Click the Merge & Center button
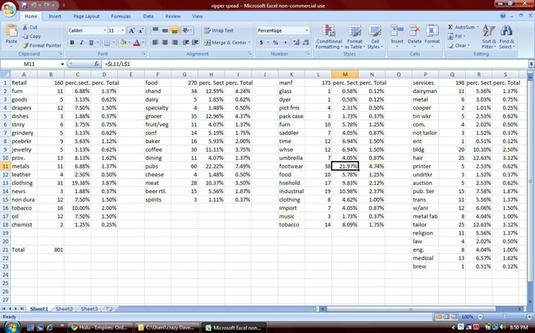This screenshot has width=535, height=333. (x=227, y=43)
